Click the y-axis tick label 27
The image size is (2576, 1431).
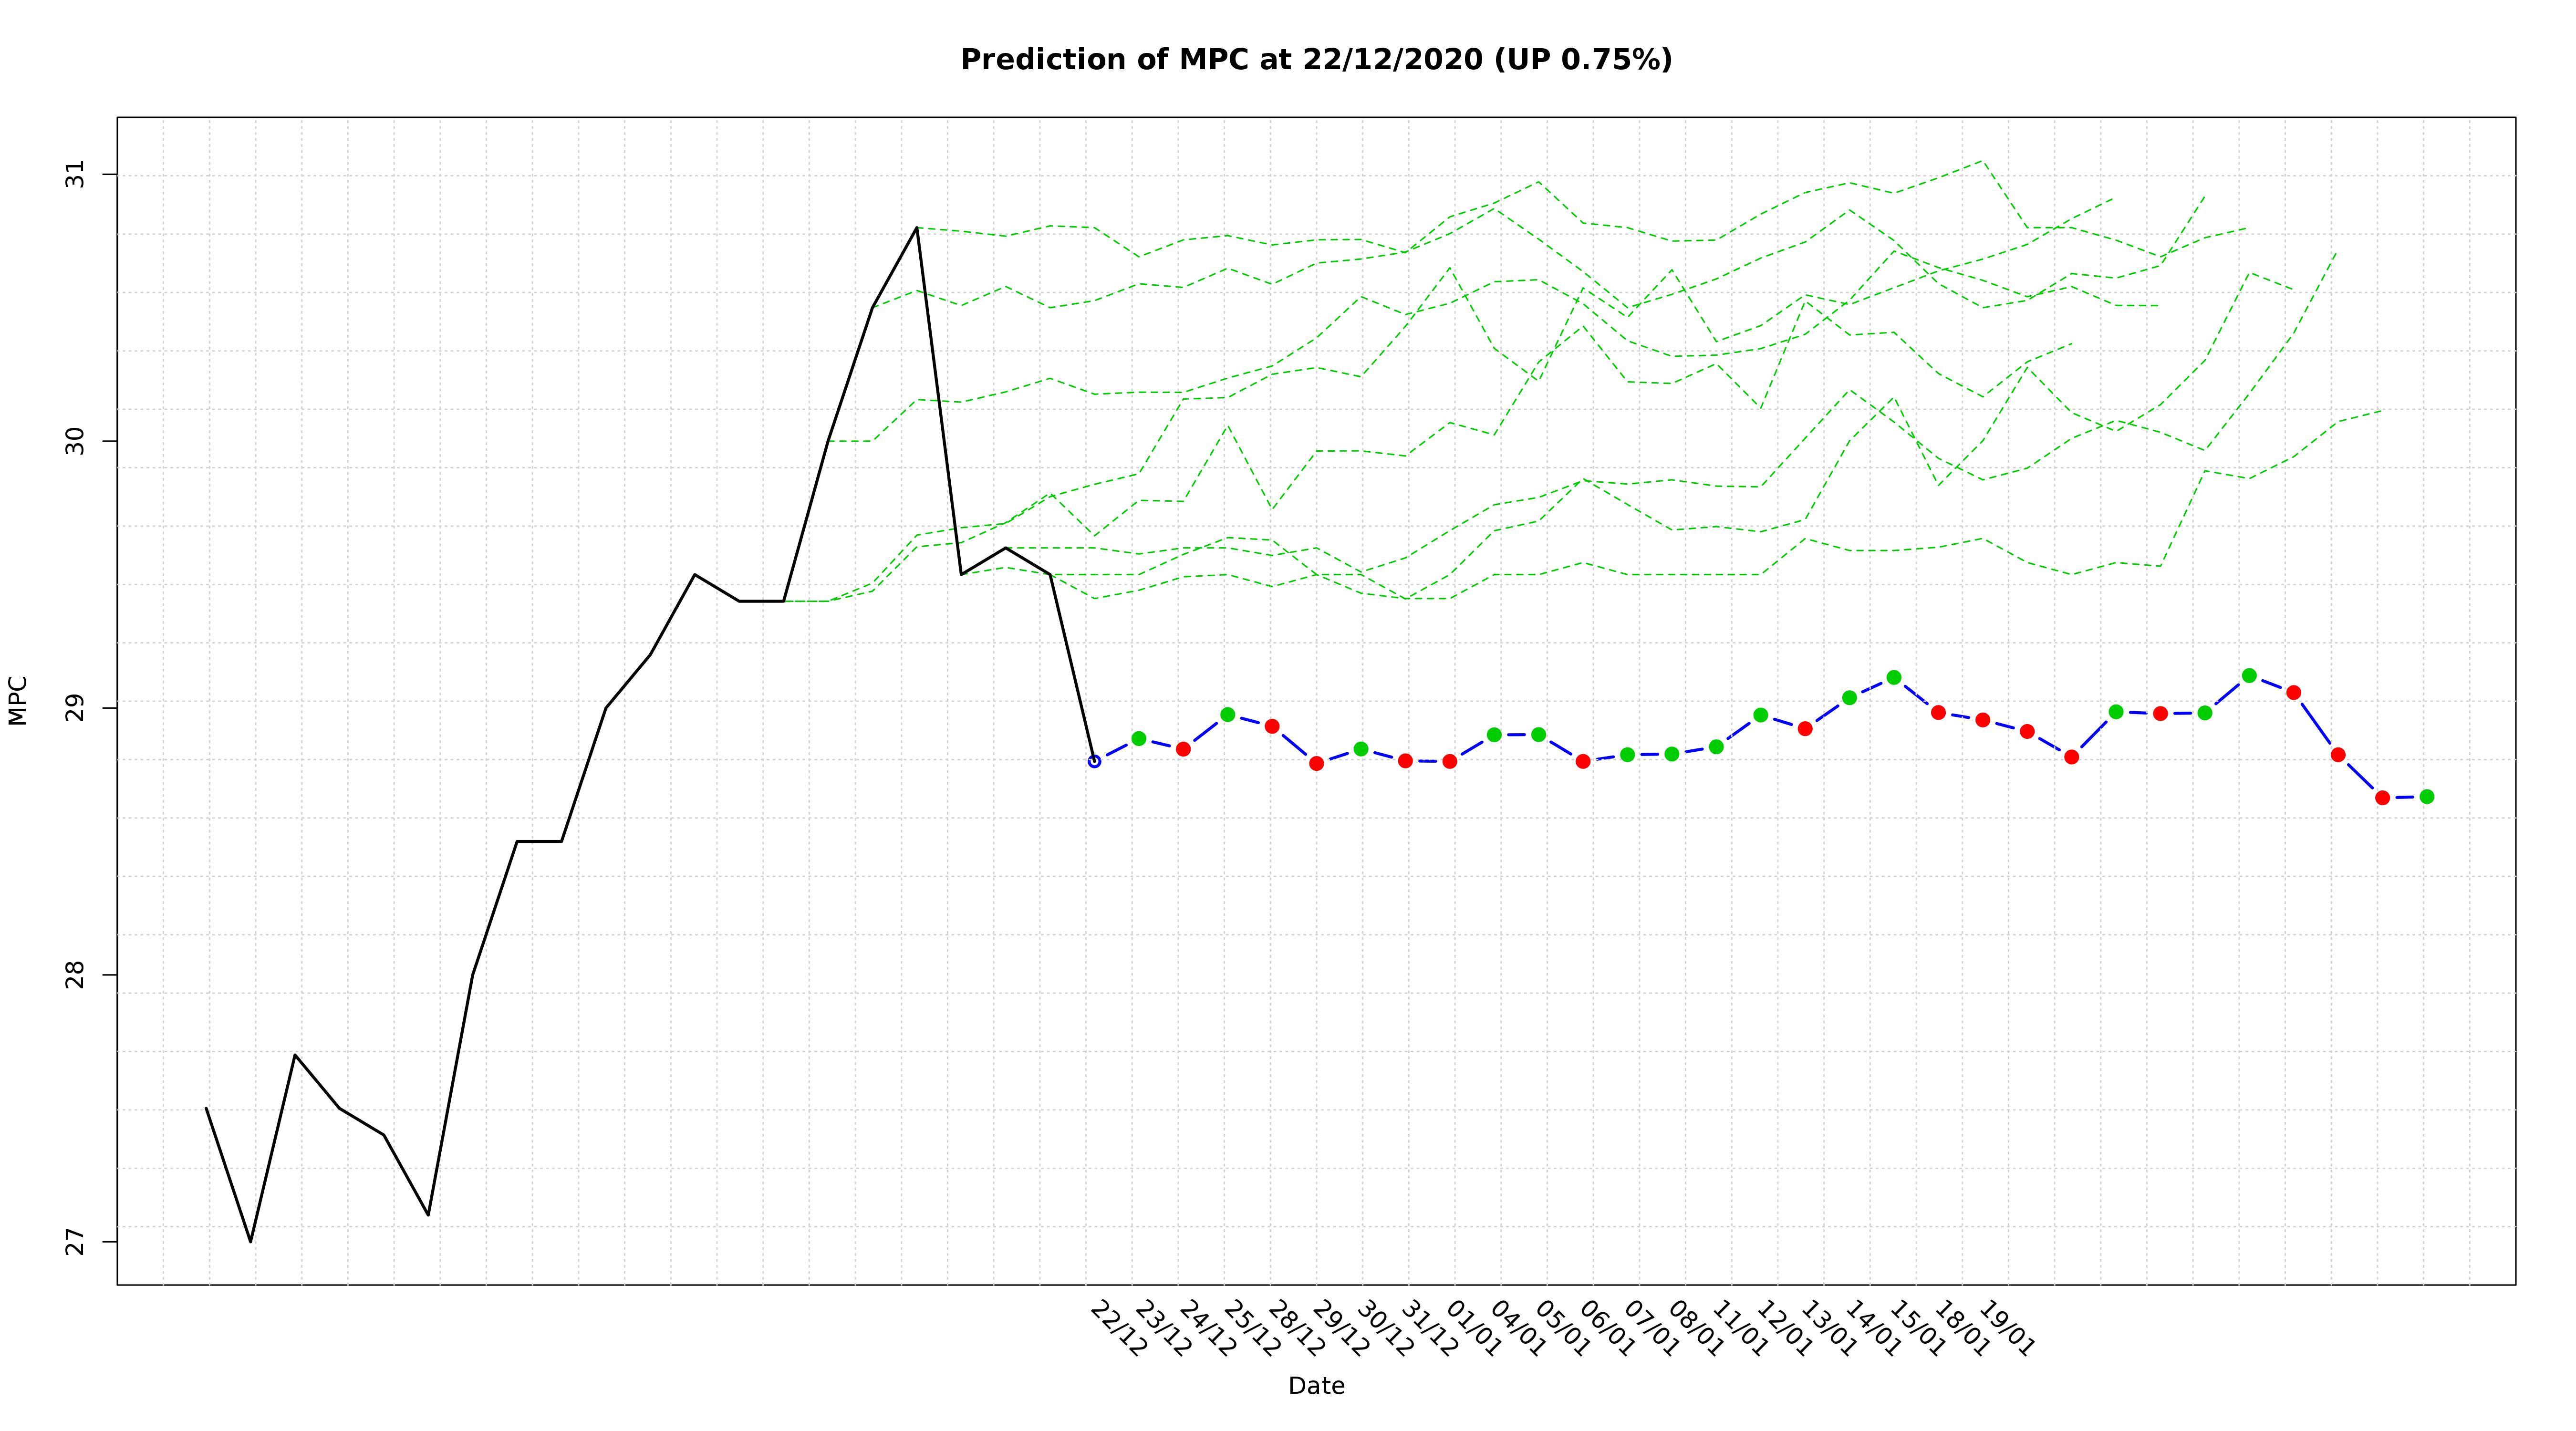(76, 1242)
